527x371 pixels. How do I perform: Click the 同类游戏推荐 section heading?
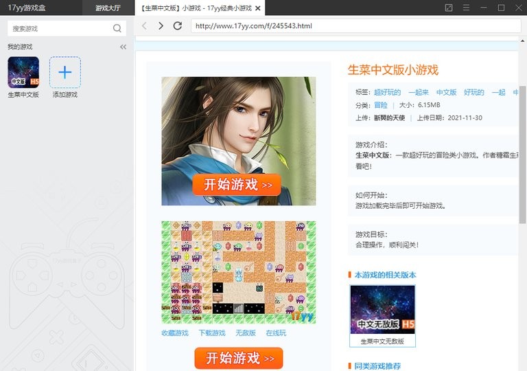click(x=377, y=366)
